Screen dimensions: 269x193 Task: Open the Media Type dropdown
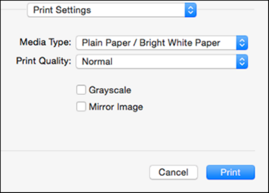pyautogui.click(x=162, y=43)
